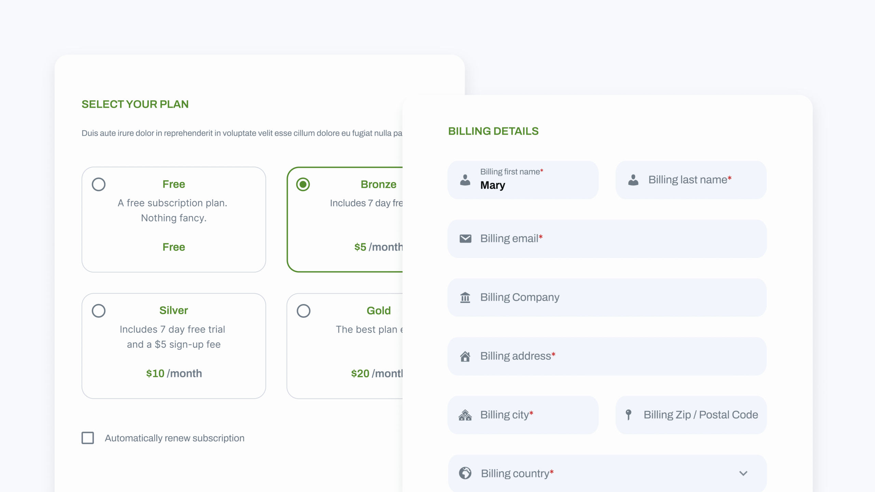
Task: Click the bank building icon in Billing Company
Action: pos(465,297)
